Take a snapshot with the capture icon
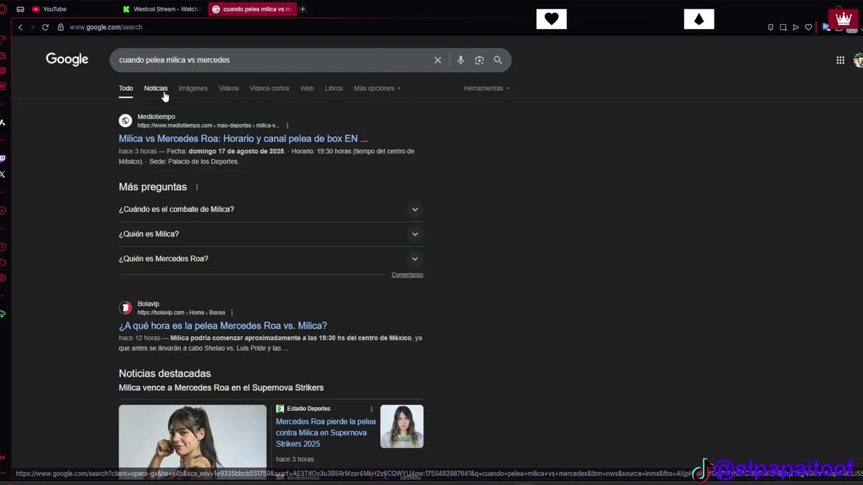The width and height of the screenshot is (863, 485). click(783, 27)
